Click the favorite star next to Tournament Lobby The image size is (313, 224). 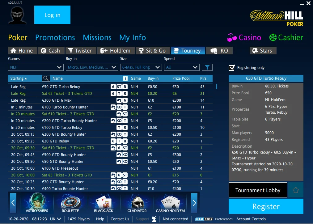click(x=296, y=190)
